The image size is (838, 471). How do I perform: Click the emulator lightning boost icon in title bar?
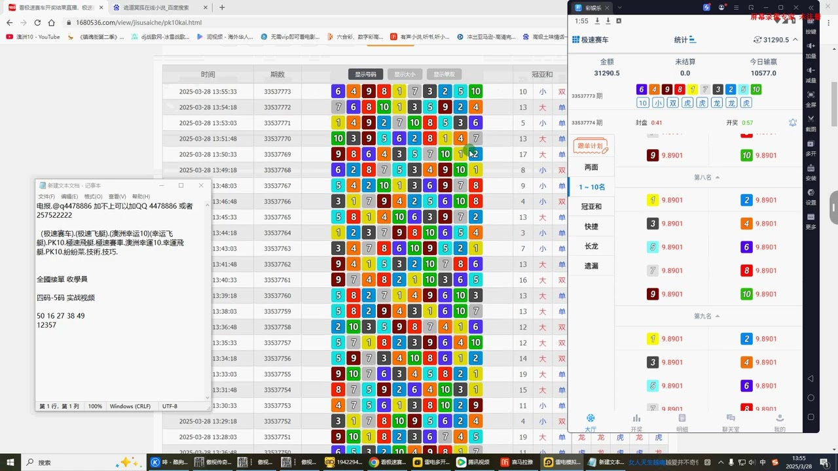(707, 8)
